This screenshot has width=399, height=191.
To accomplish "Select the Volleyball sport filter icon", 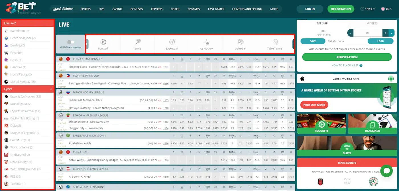I will click(x=241, y=42).
